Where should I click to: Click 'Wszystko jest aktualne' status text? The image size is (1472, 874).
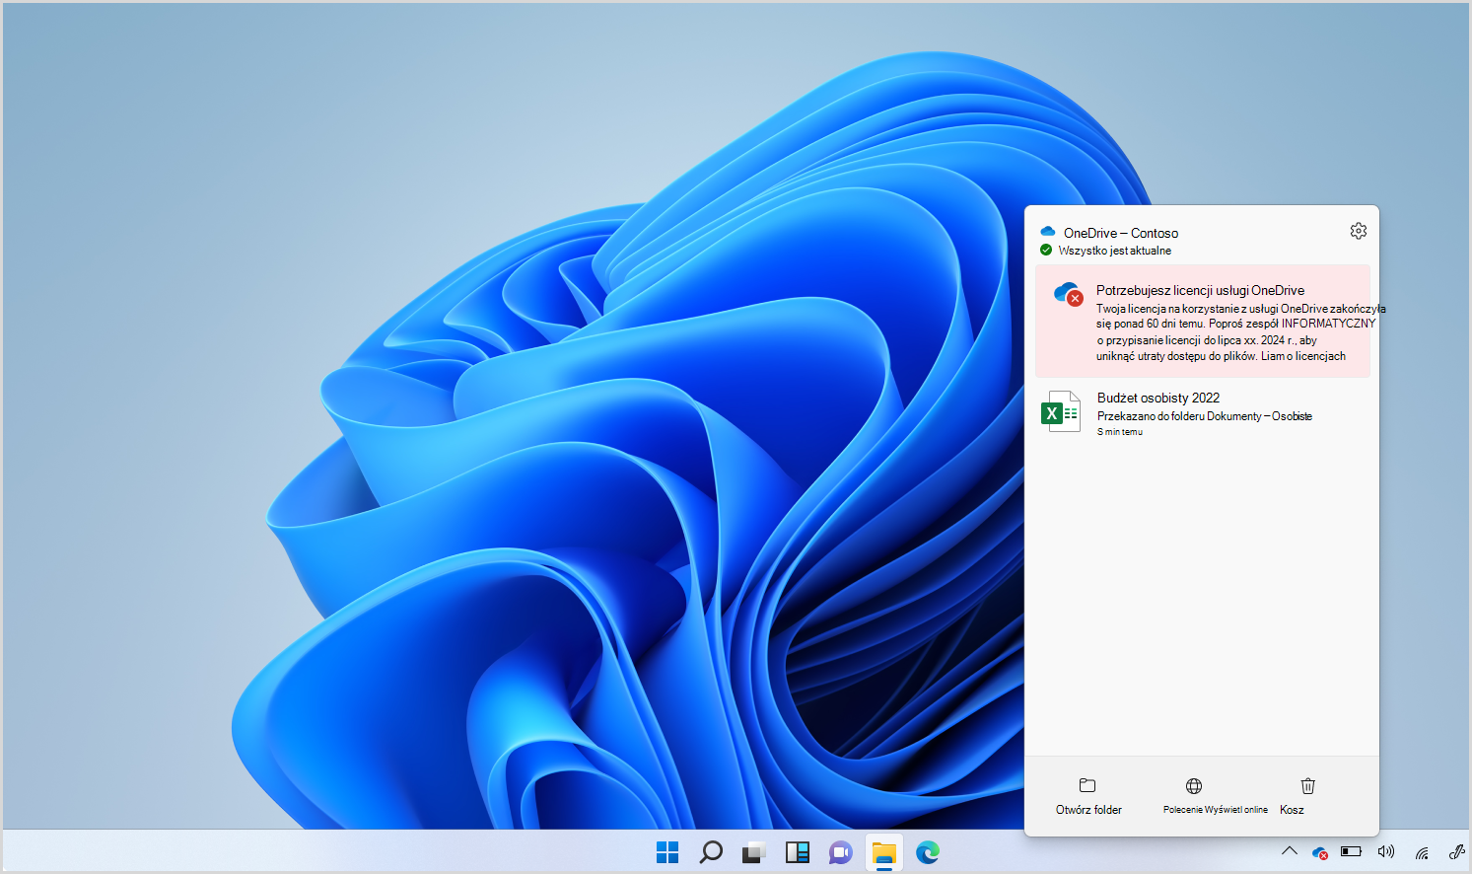[x=1115, y=251]
